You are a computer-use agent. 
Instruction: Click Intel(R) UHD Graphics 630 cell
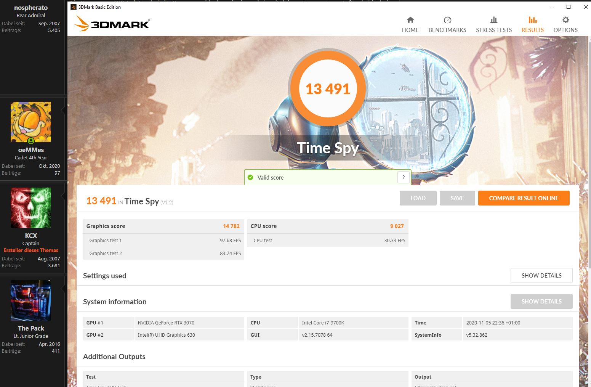pyautogui.click(x=189, y=335)
